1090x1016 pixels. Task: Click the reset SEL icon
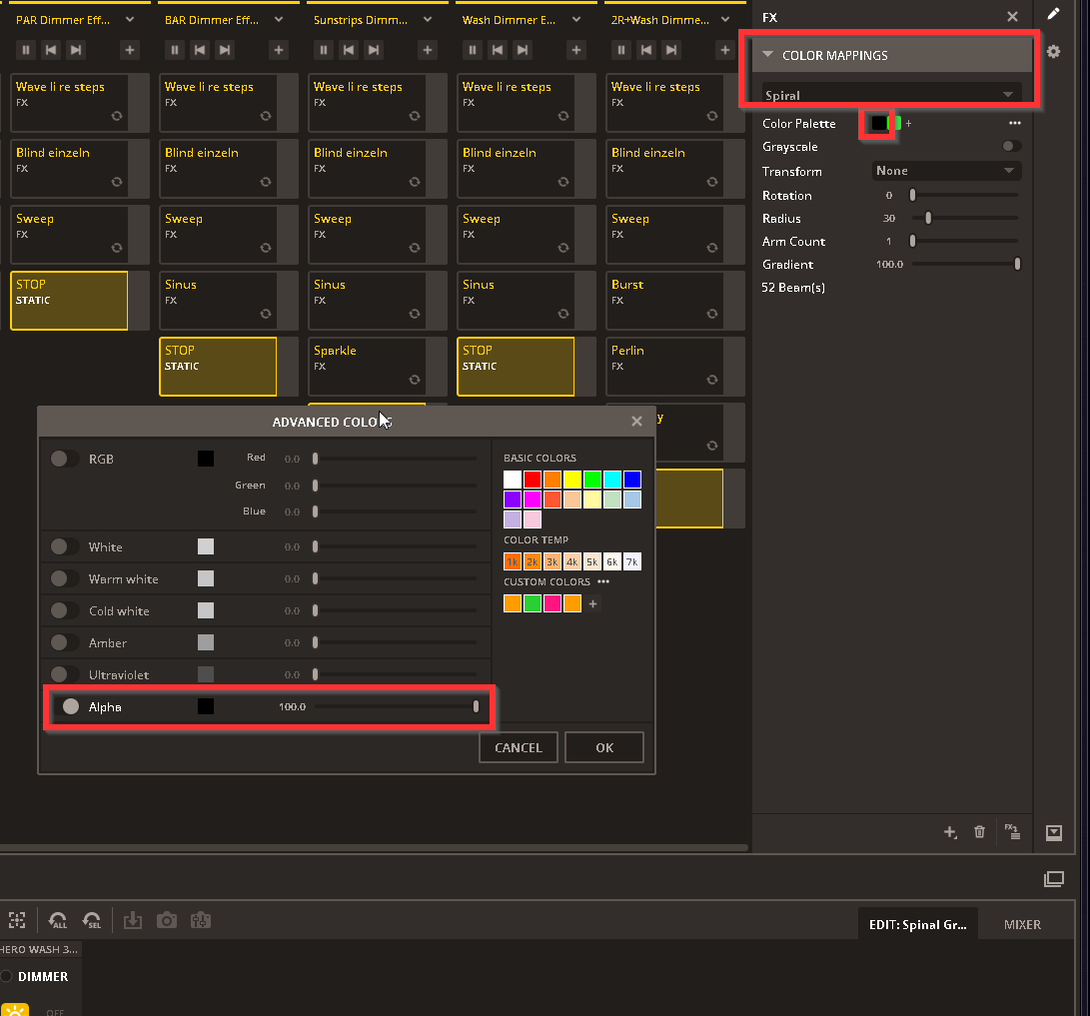coord(92,921)
